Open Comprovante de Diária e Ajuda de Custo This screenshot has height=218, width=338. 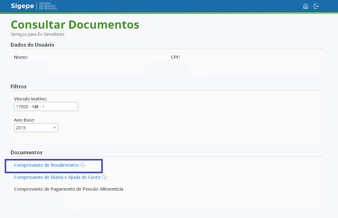tap(57, 177)
